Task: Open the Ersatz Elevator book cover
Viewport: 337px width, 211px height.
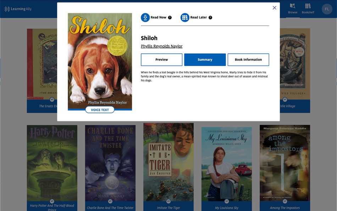Action: (x=42, y=64)
